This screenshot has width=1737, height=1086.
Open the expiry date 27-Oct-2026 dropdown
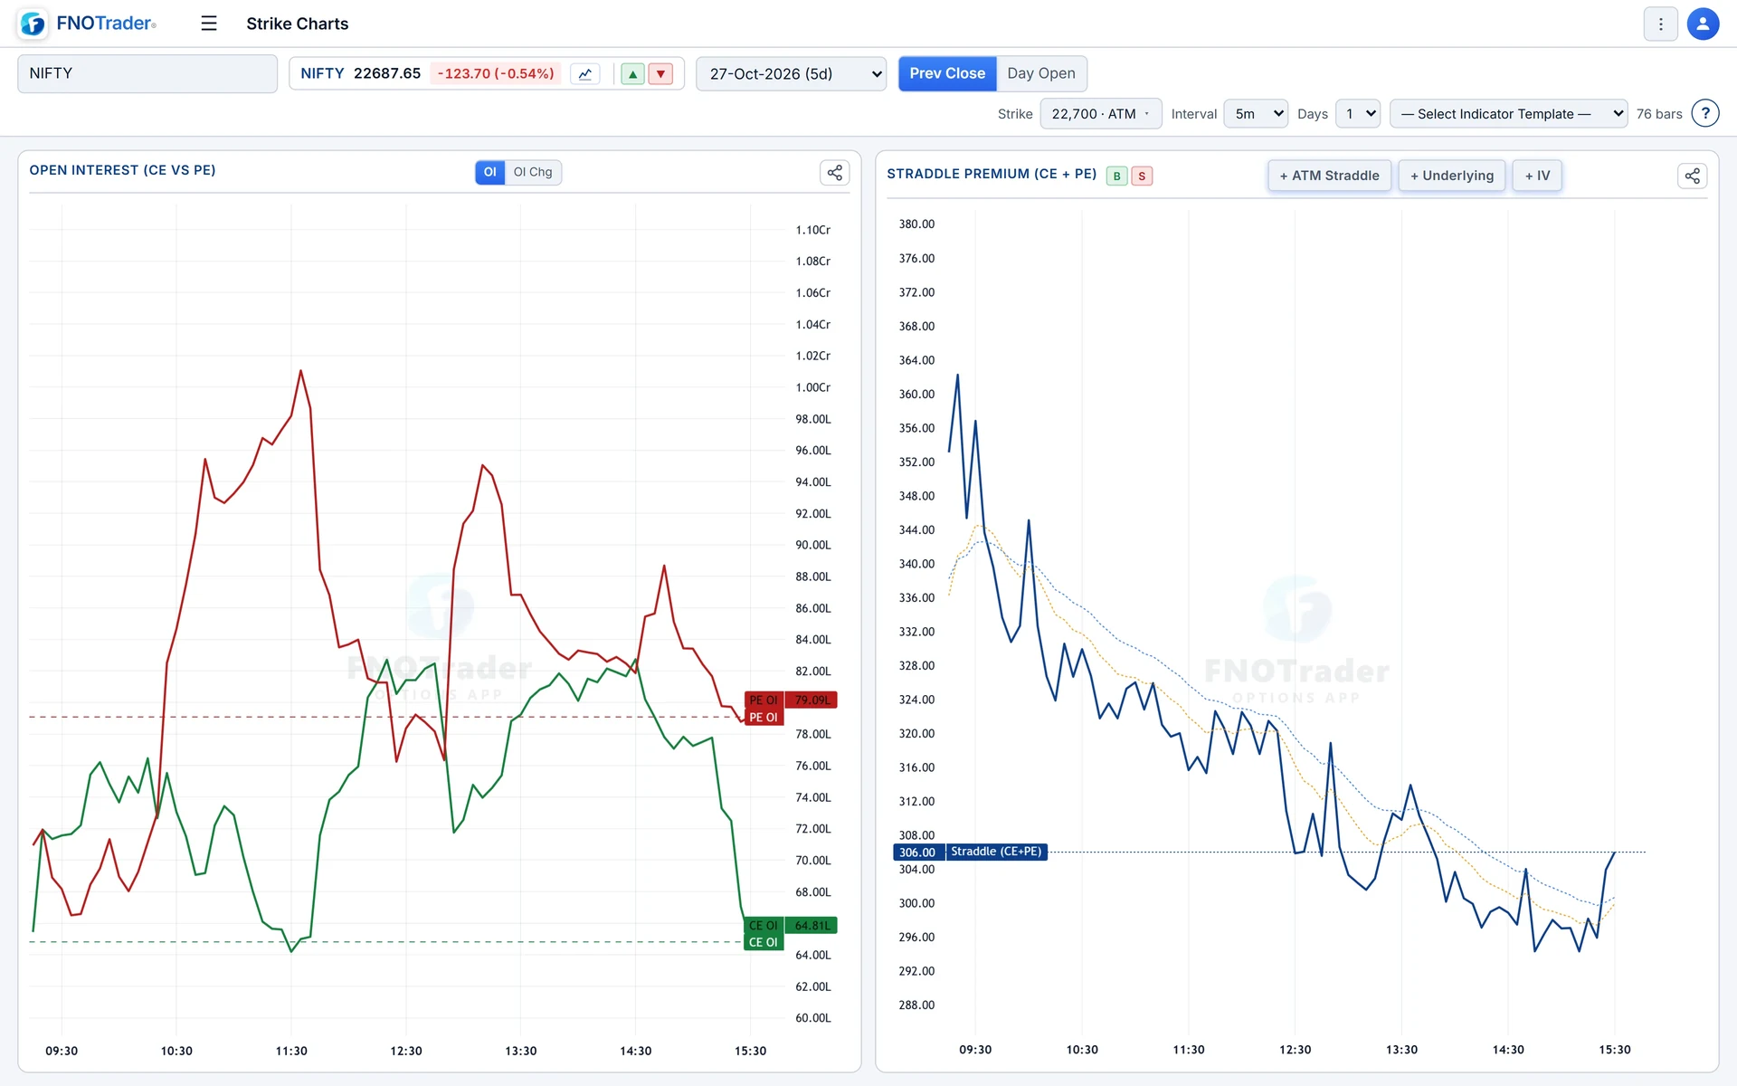coord(791,73)
